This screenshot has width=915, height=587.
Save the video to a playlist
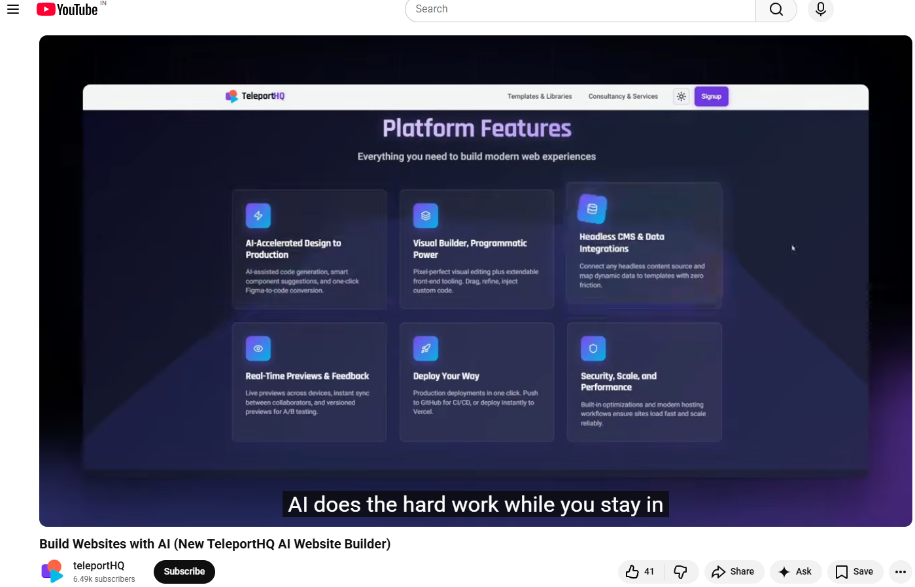pos(855,571)
